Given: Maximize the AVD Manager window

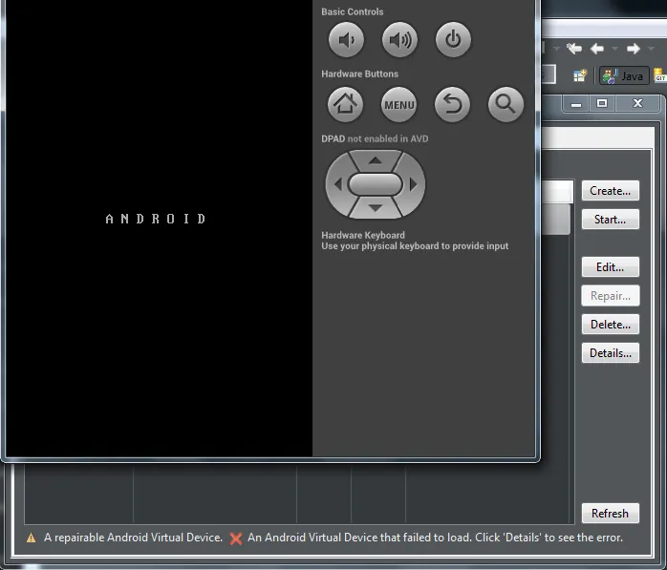Looking at the screenshot, I should click(601, 103).
